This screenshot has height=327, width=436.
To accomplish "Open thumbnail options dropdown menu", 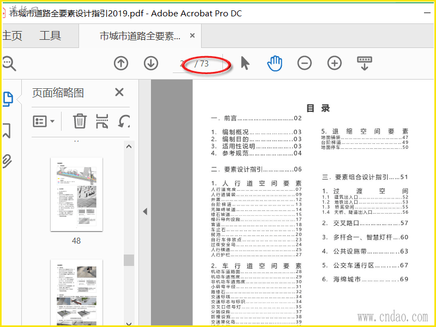I will tap(44, 121).
